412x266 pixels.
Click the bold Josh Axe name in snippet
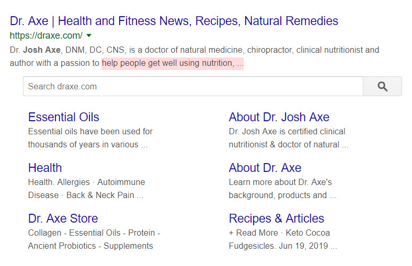[x=41, y=50]
